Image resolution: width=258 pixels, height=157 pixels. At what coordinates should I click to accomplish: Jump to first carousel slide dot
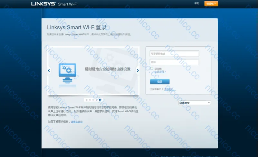[x=87, y=100]
